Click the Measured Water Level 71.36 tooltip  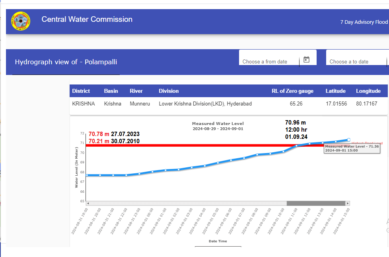(352, 148)
